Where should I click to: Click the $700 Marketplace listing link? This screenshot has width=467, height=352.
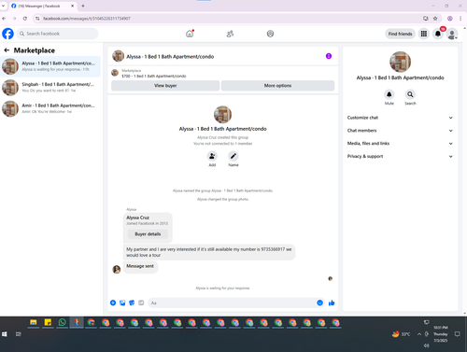pos(154,76)
